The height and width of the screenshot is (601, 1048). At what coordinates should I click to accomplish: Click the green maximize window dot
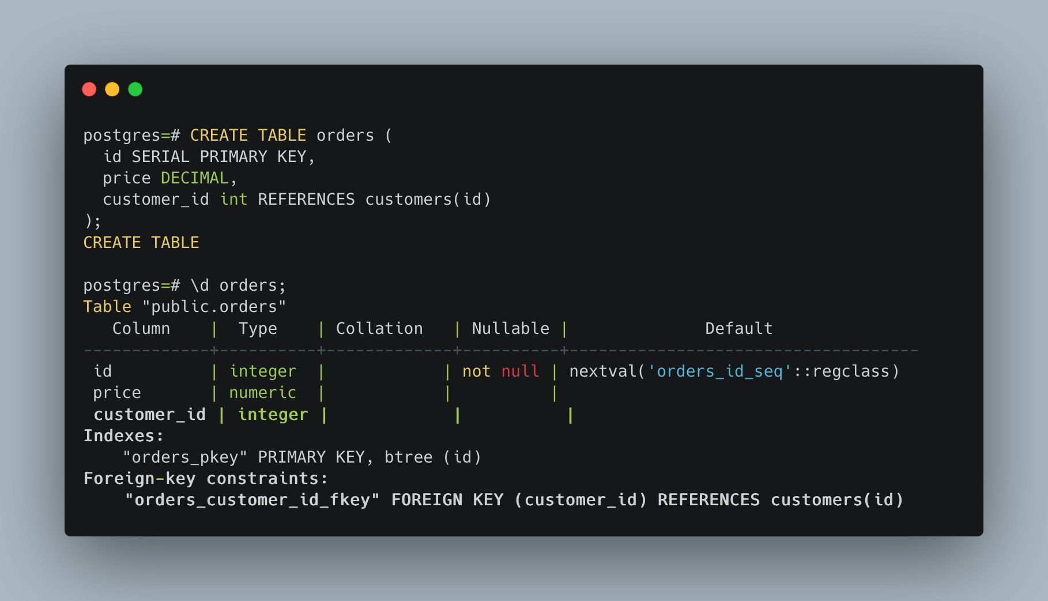click(x=135, y=89)
